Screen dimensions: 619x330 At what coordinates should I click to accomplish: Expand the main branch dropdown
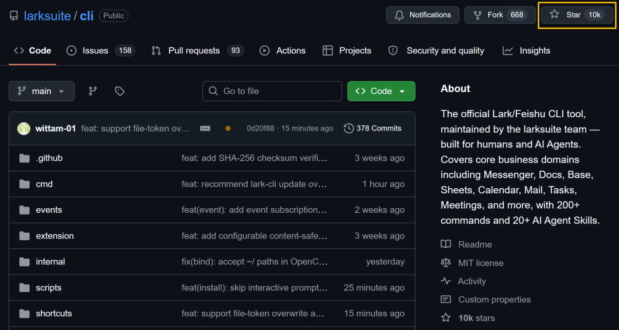pos(41,91)
